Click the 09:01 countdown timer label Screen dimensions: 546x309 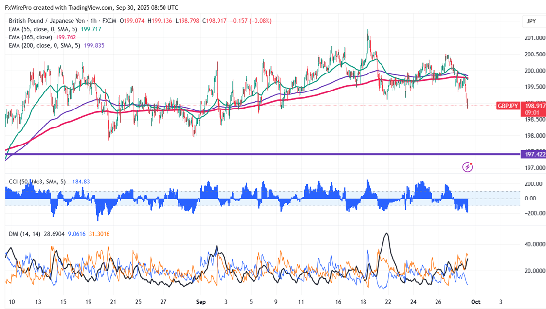pos(532,112)
